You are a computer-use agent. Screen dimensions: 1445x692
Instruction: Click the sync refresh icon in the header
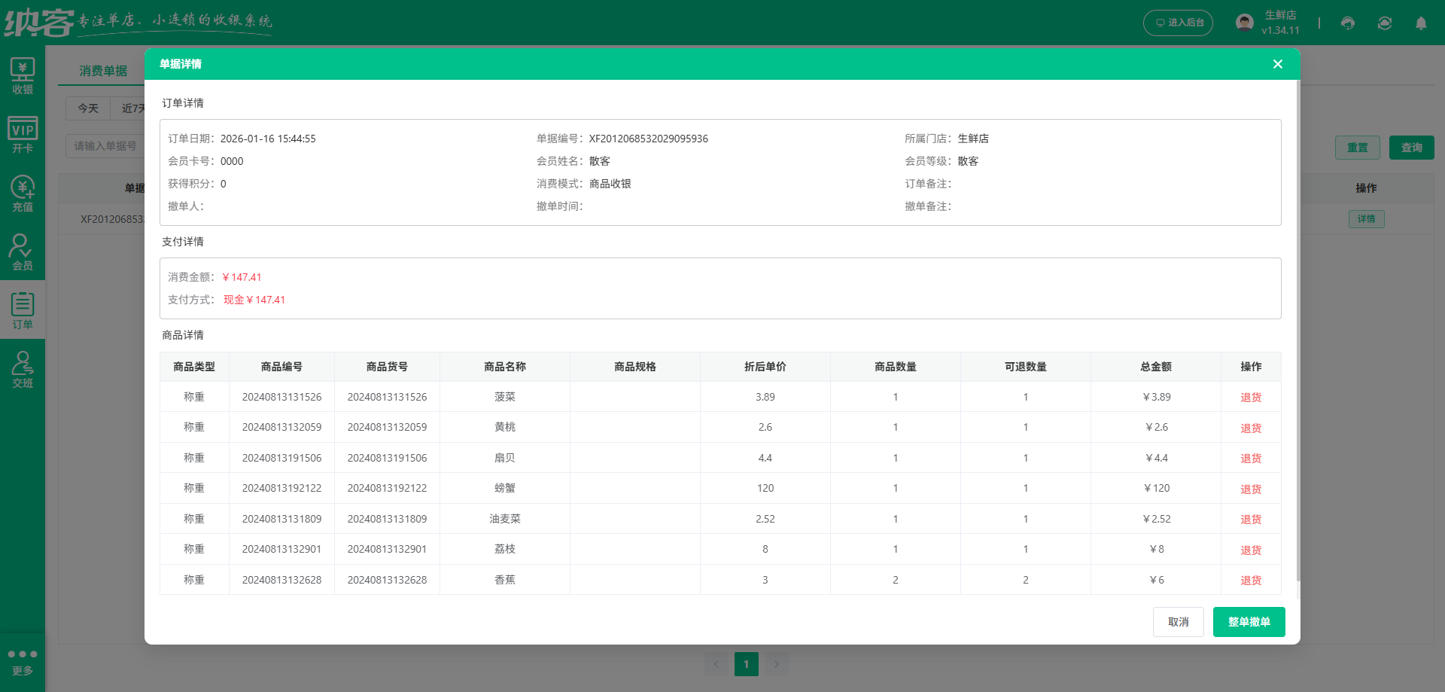point(1384,23)
